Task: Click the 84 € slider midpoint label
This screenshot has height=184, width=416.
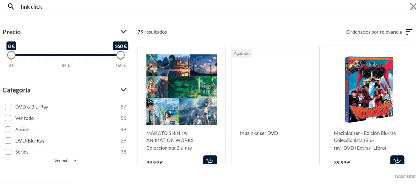Action: click(66, 65)
